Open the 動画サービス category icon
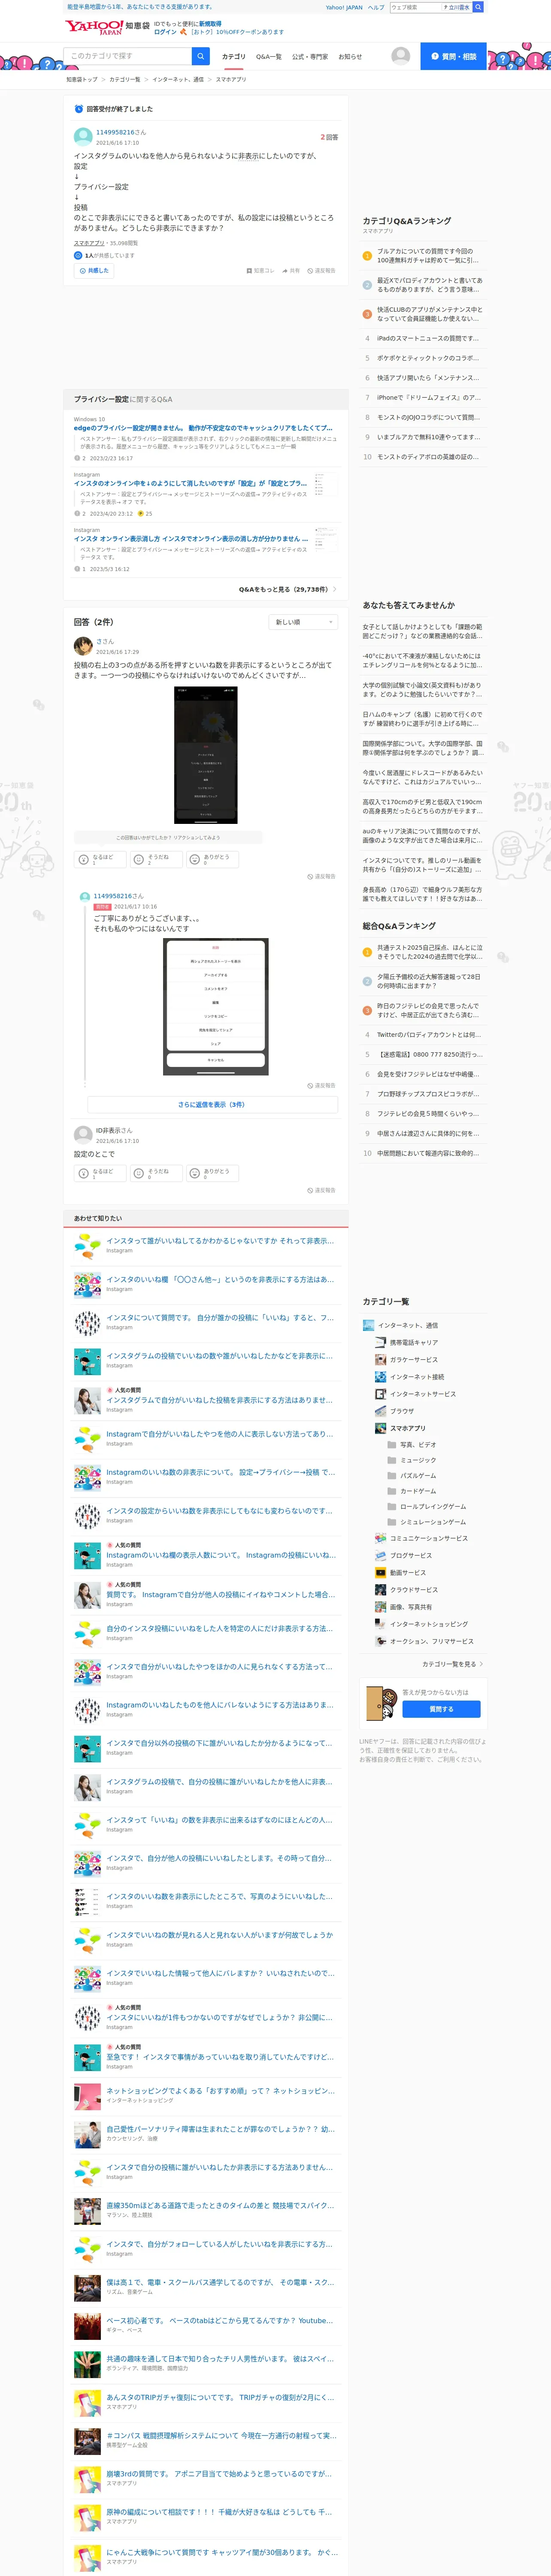The height and width of the screenshot is (2576, 551). click(x=381, y=1573)
